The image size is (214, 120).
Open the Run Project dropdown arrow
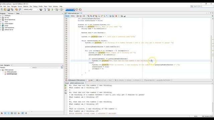click(x=54, y=10)
